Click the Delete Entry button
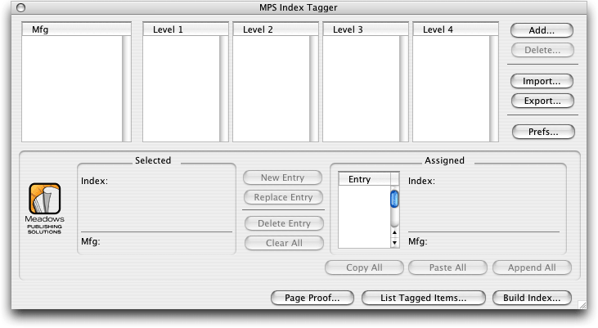This screenshot has width=598, height=328. coord(284,223)
